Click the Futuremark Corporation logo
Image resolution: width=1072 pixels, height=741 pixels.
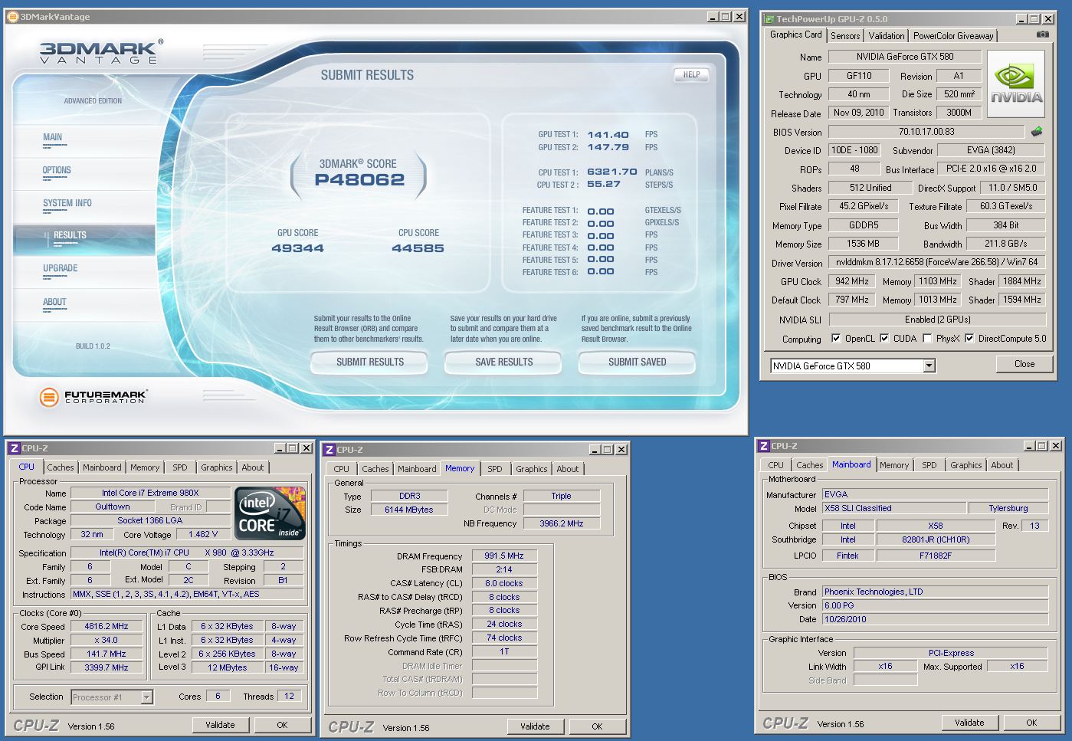[x=93, y=397]
